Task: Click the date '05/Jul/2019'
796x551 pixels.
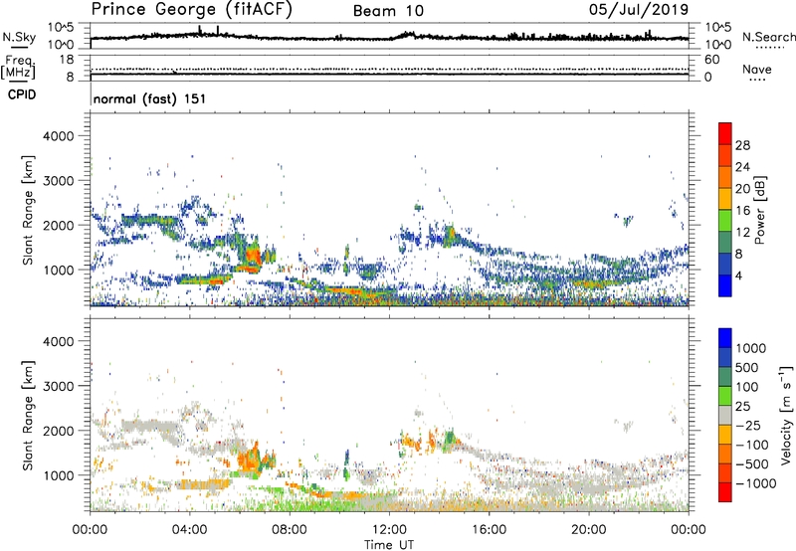Action: (x=639, y=10)
